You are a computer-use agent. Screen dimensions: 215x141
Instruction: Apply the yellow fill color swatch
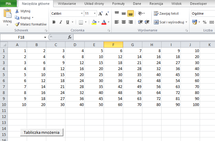point(94,22)
